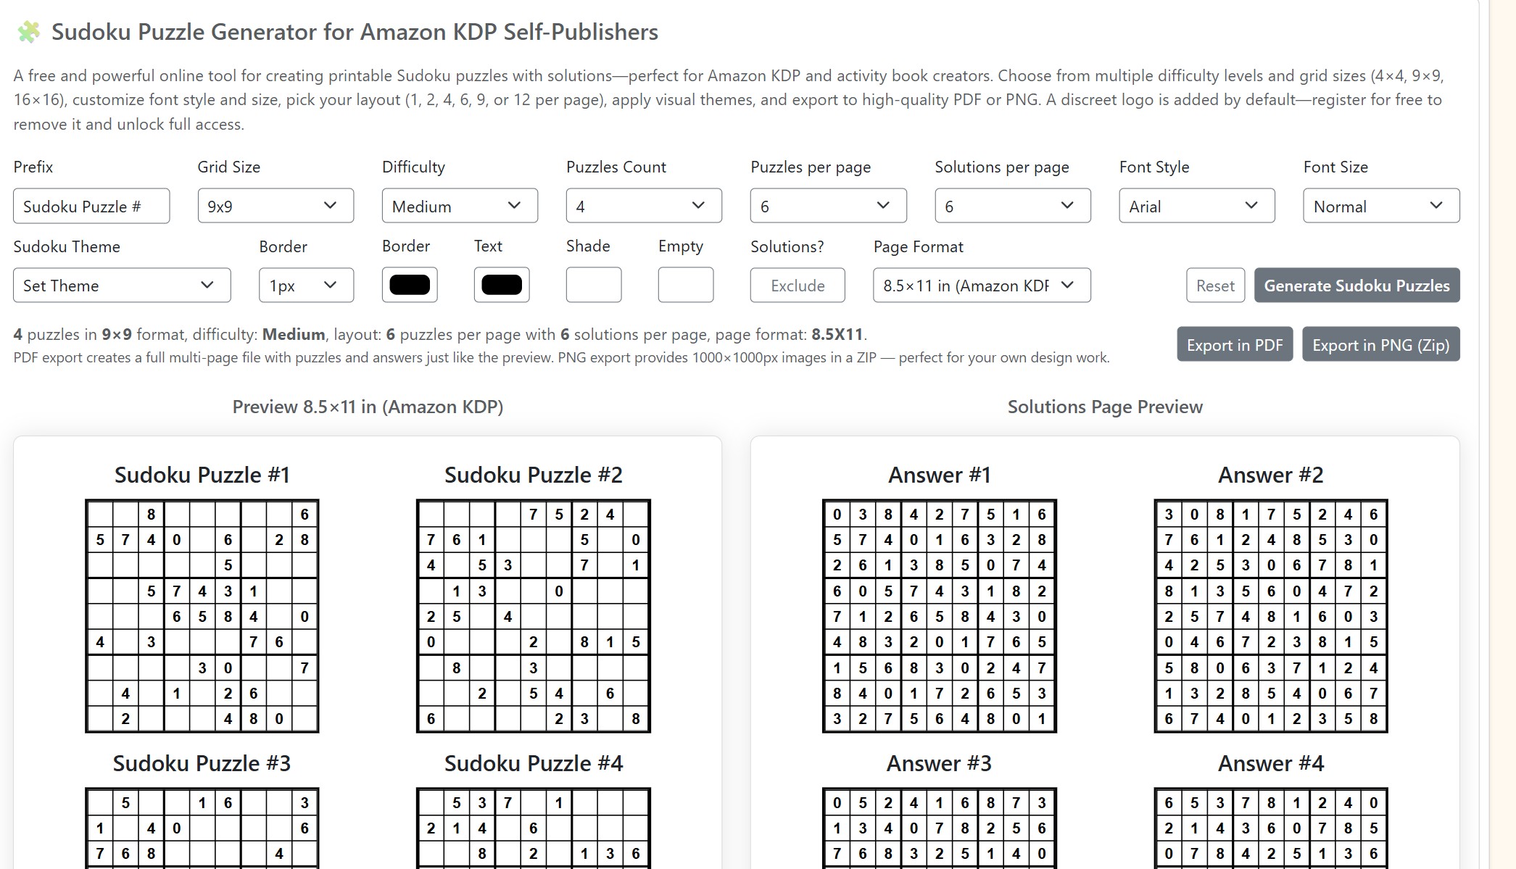
Task: Edit the Sudoku Puzzle prefix field
Action: pyautogui.click(x=91, y=206)
